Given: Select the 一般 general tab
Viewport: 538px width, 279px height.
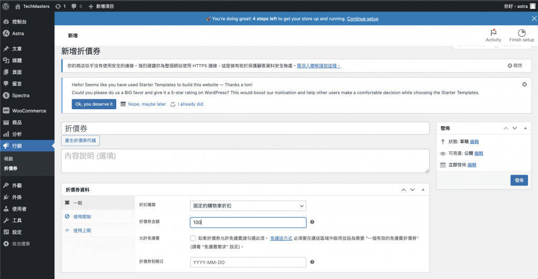Looking at the screenshot, I should click(x=98, y=203).
